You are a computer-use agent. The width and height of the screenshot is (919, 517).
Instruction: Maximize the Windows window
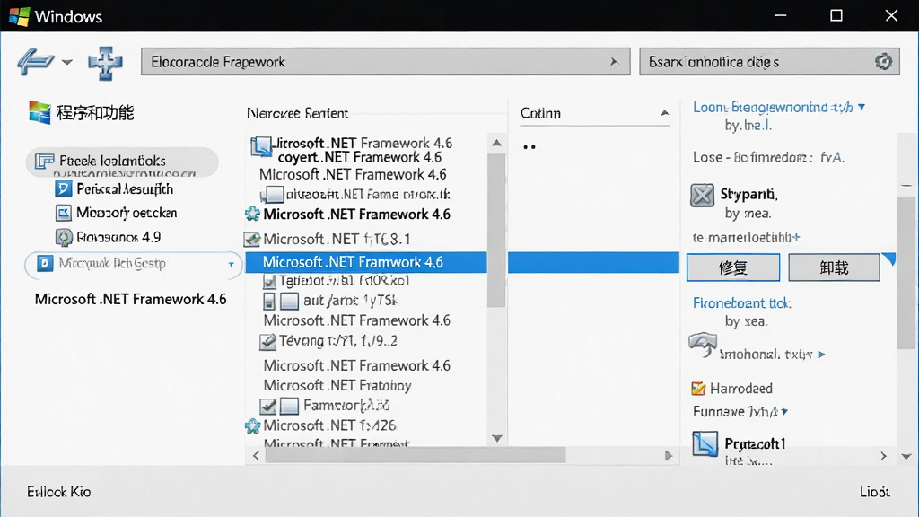pos(836,16)
